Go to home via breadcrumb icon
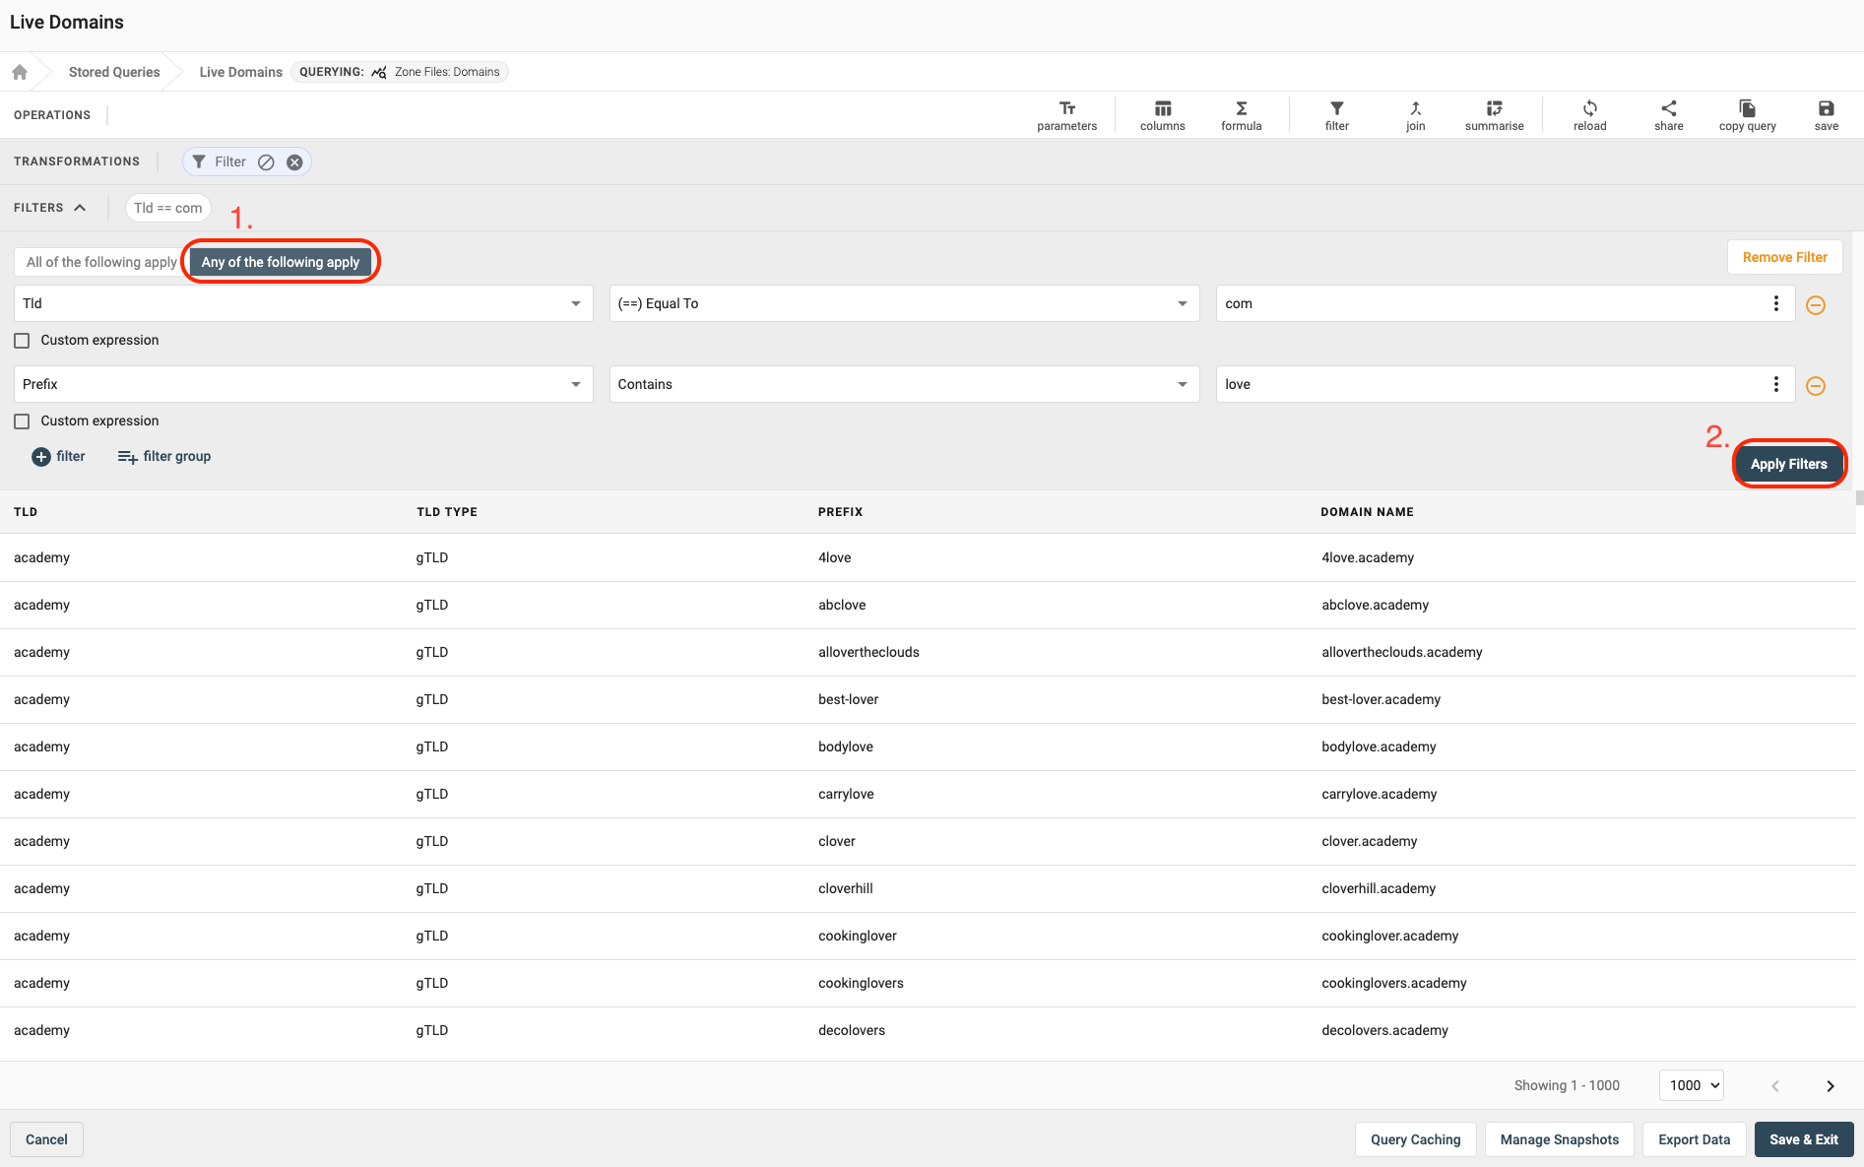 (20, 72)
